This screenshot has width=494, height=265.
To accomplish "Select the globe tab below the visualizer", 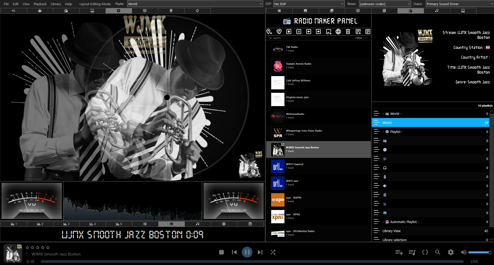I will 224,224.
